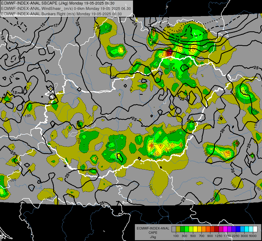The height and width of the screenshot is (241, 262).
Task: Click the legend value 2250
Action: 236,236
